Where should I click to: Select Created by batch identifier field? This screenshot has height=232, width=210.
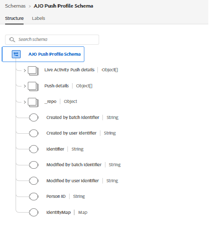pos(73,118)
